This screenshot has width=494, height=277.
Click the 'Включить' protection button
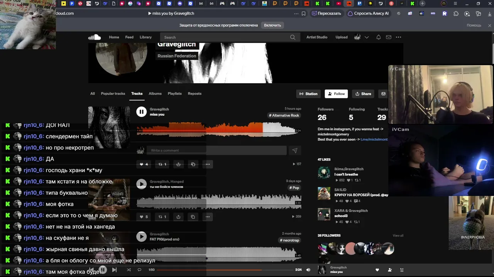point(272,25)
